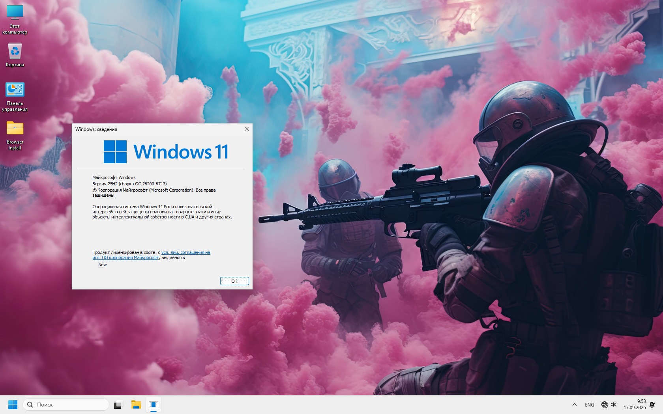Expand the hidden tray icons chevron
Image resolution: width=663 pixels, height=414 pixels.
tap(575, 405)
